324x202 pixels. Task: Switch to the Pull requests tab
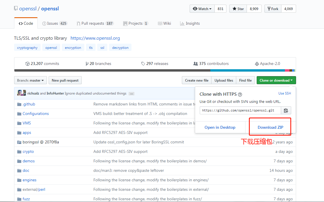tap(95, 23)
